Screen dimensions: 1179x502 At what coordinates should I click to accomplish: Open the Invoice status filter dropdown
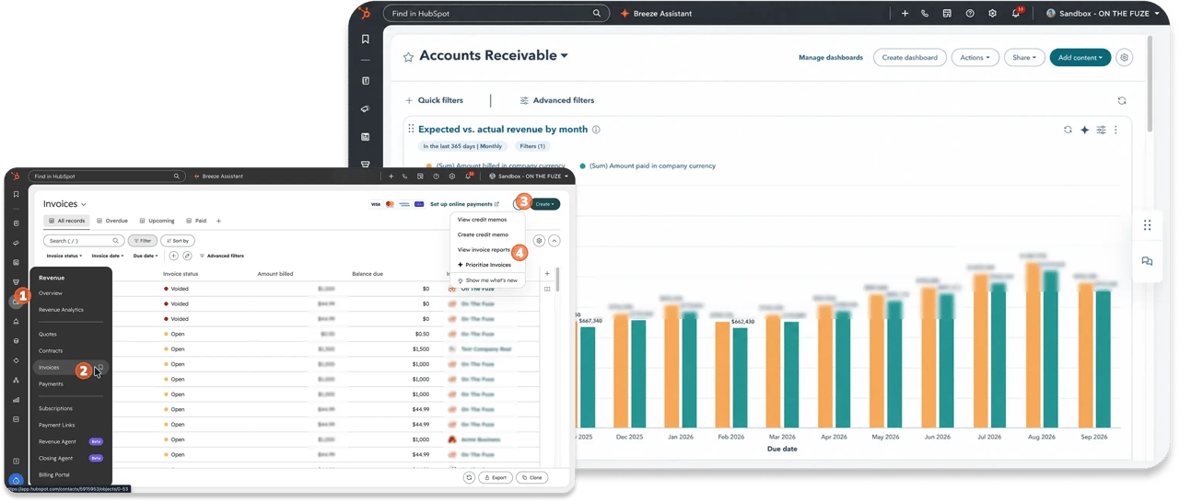pos(64,256)
